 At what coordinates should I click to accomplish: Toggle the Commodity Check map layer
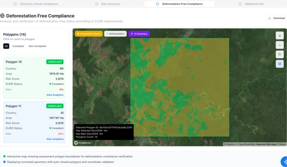click(89, 34)
